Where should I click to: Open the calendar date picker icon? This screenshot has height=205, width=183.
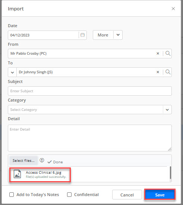coord(82,35)
